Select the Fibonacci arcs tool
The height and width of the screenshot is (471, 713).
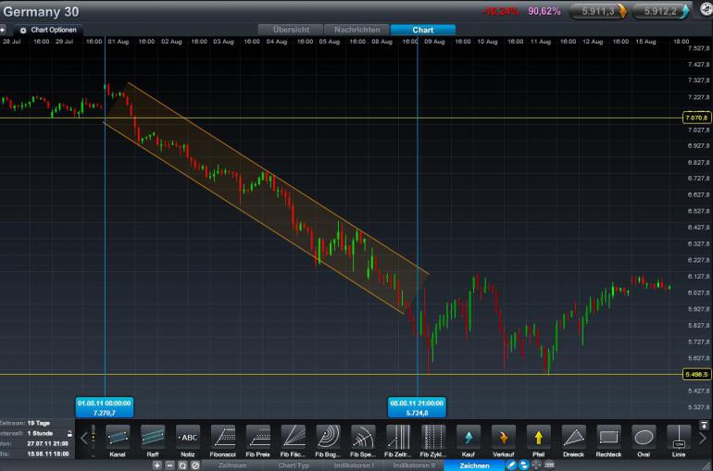pyautogui.click(x=328, y=441)
